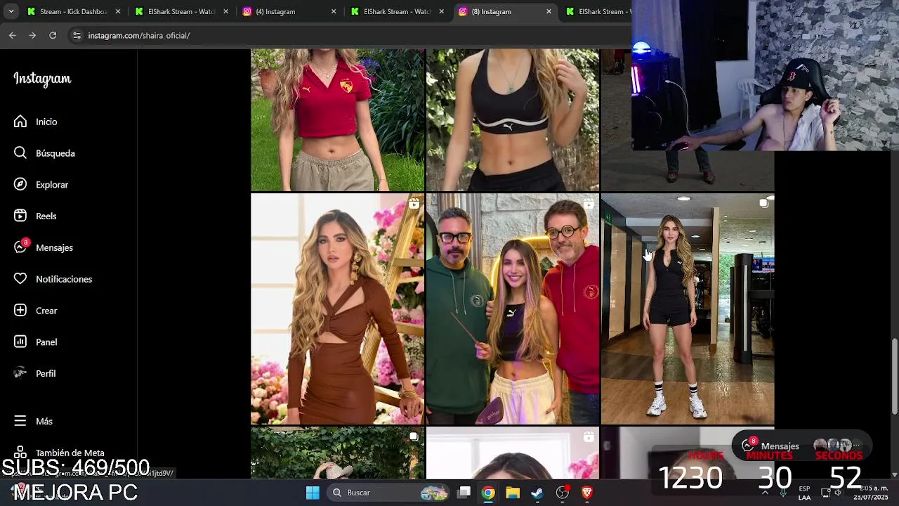
Task: Click carousel icon on black romper post
Action: (763, 204)
